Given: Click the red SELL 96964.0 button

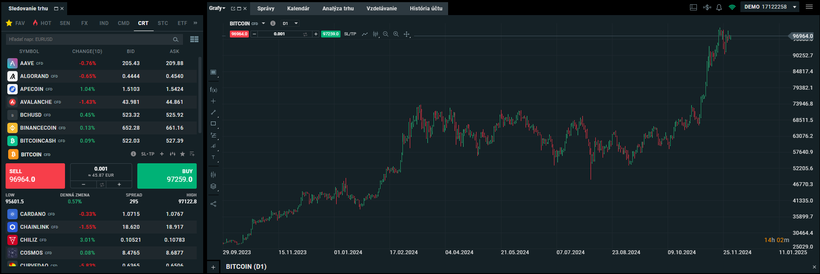Looking at the screenshot, I should [35, 176].
